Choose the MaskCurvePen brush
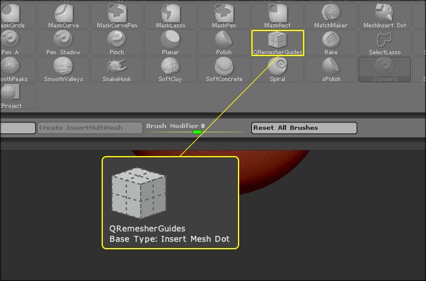The width and height of the screenshot is (426, 281). pos(117,16)
